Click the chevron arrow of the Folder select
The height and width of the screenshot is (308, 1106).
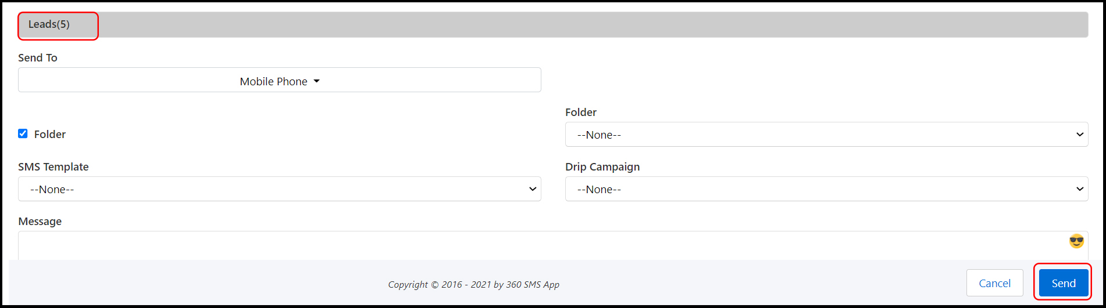[1080, 135]
